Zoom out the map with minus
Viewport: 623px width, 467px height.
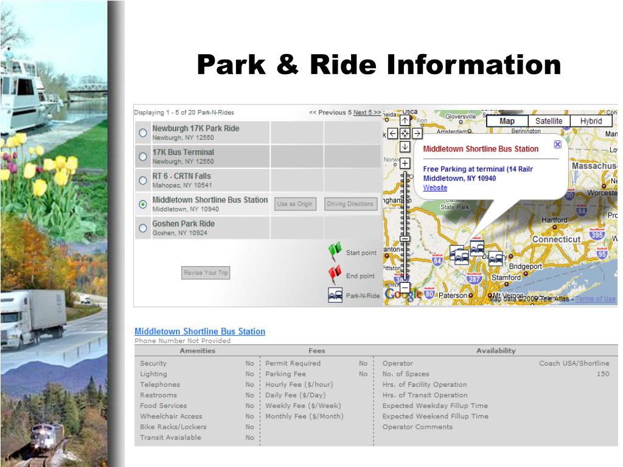pyautogui.click(x=405, y=288)
